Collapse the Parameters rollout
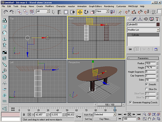Image resolution: width=162 pixels, height=122 pixels. click(x=143, y=58)
